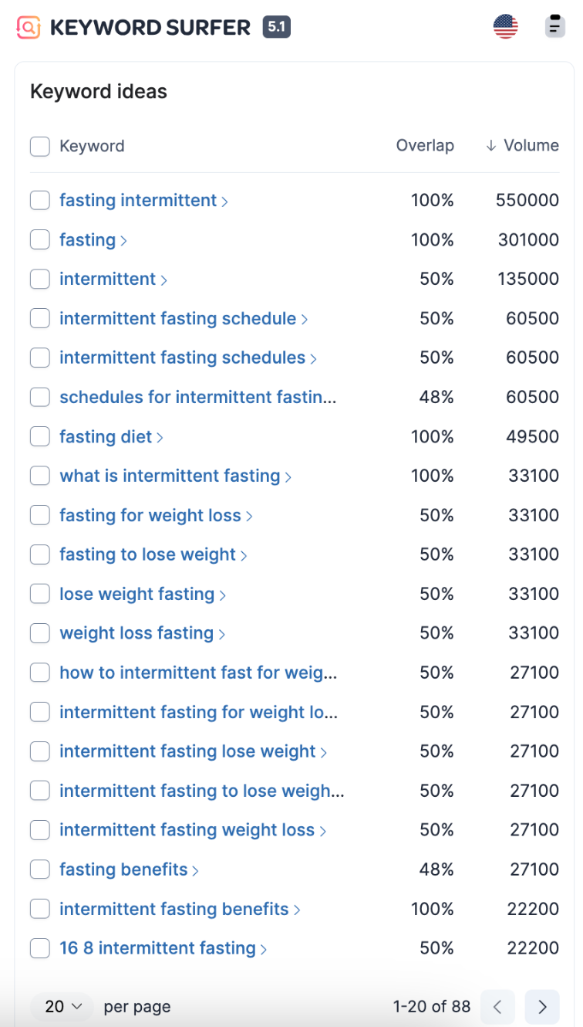
Task: Click arrow next to 'fasting benefits'
Action: pos(196,870)
